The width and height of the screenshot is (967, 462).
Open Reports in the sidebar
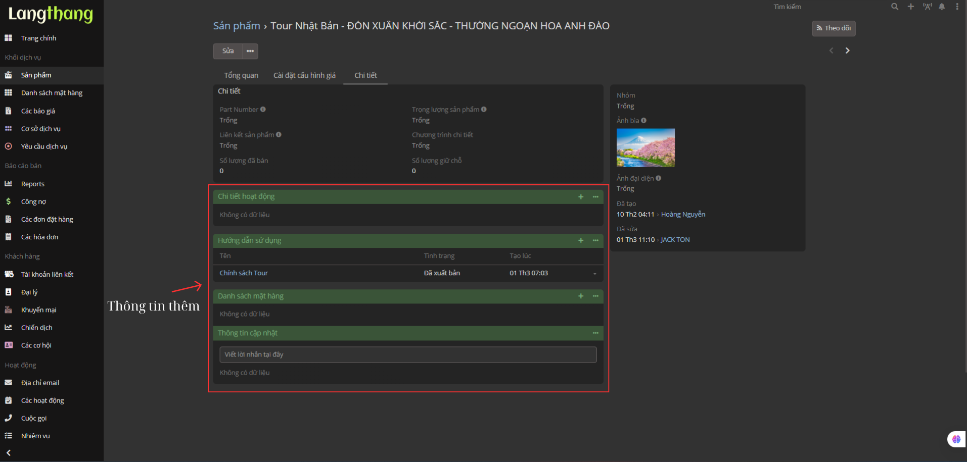click(x=33, y=184)
